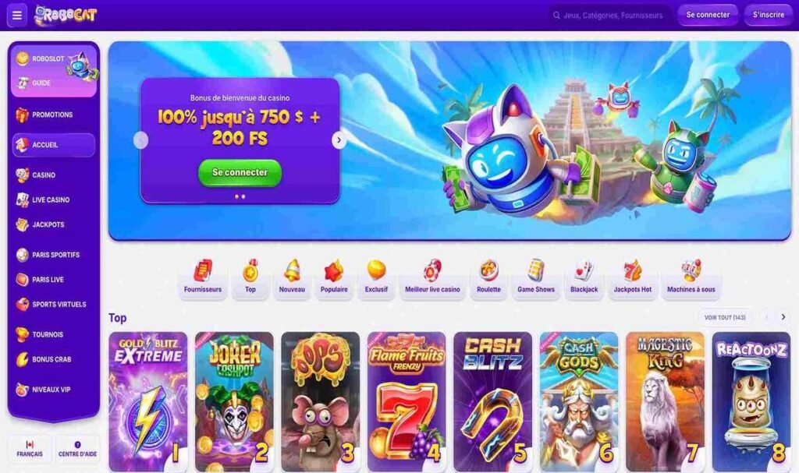This screenshot has width=799, height=473.
Task: Choose the Jackpots Hot category icon
Action: click(632, 270)
